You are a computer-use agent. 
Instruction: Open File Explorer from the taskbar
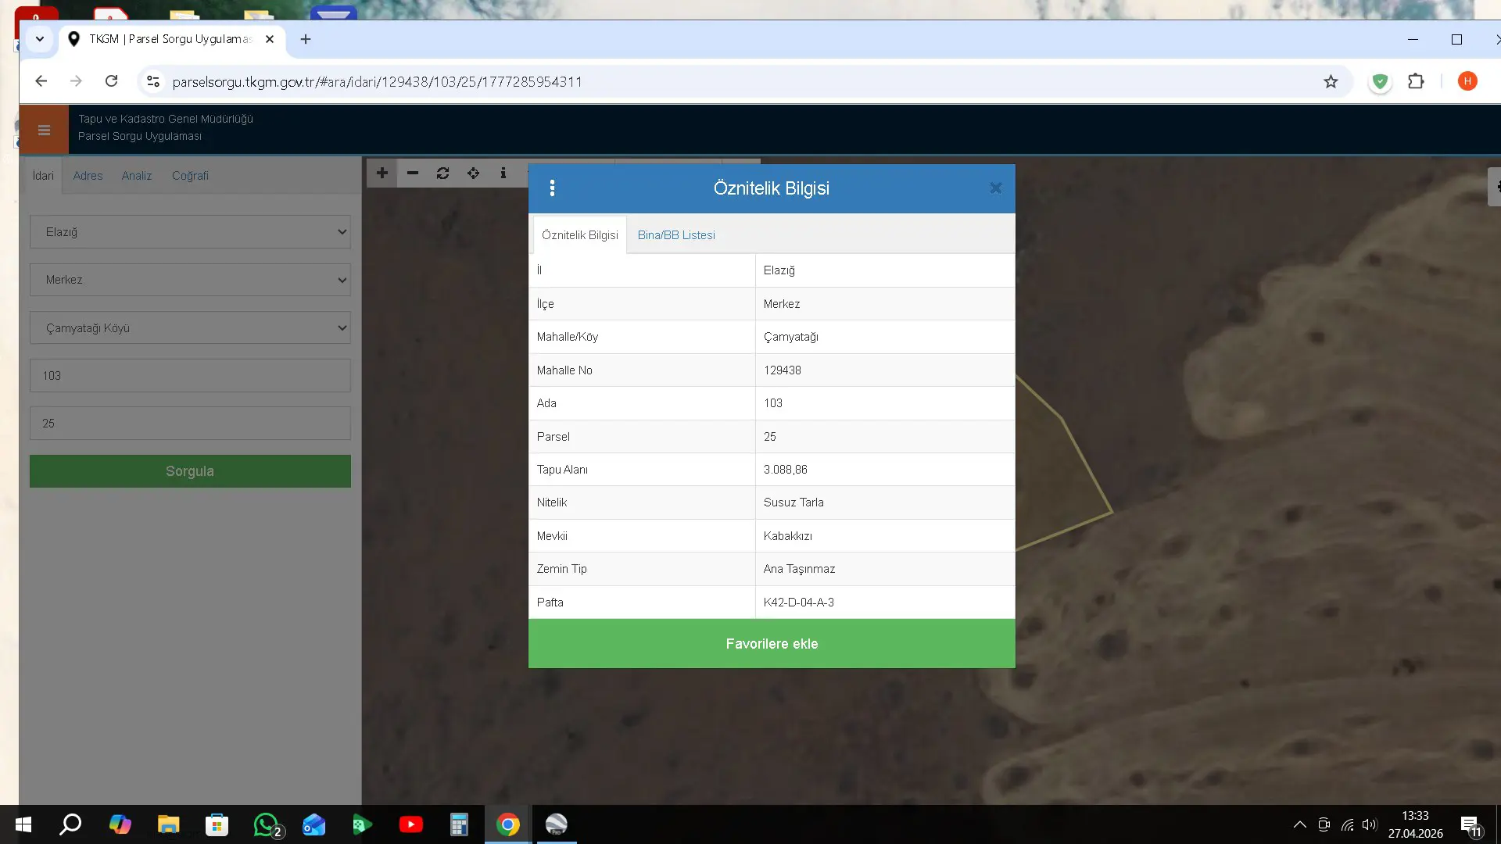tap(168, 824)
